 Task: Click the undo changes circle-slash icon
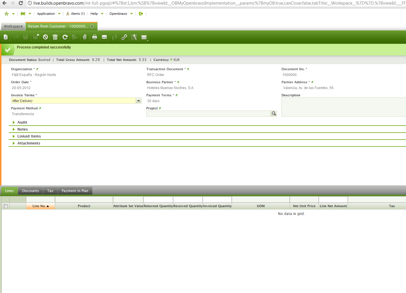click(45, 37)
